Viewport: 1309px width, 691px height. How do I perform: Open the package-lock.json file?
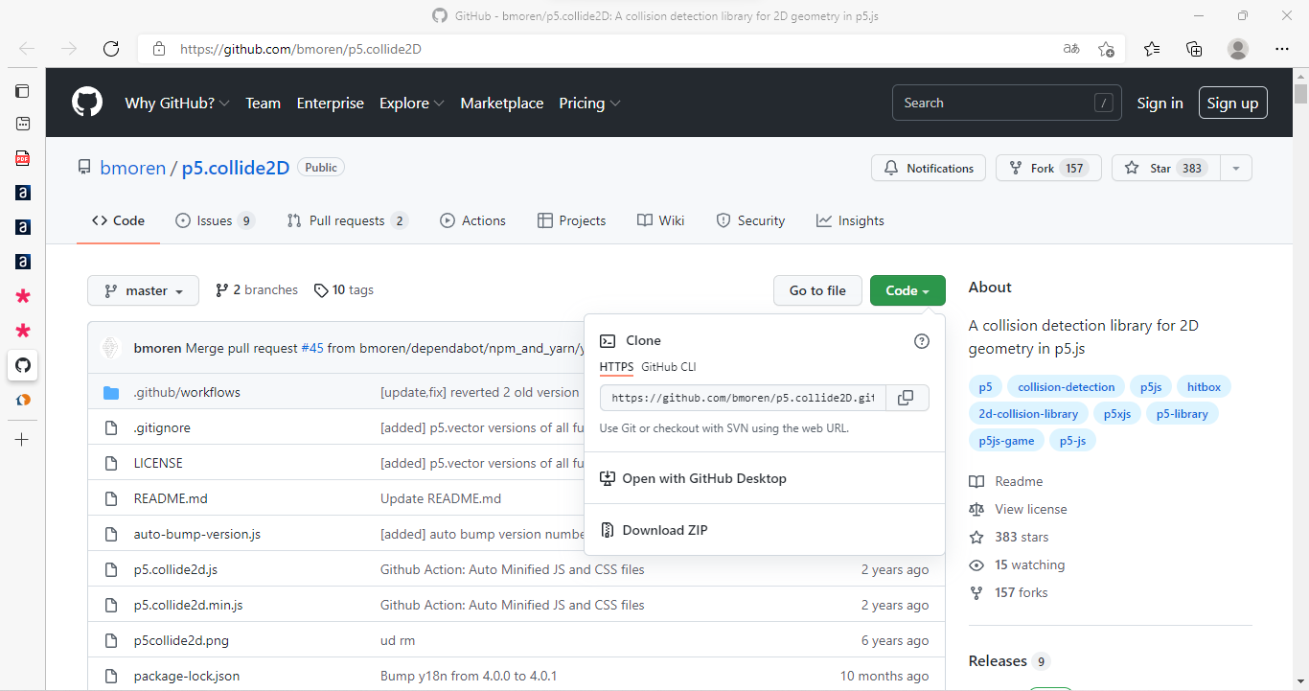coord(187,676)
